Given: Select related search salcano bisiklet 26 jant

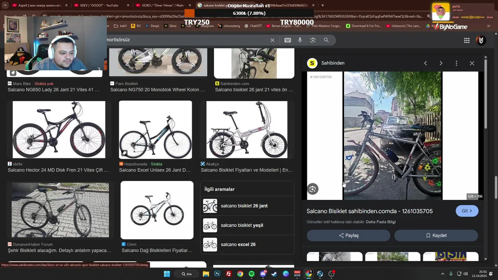Looking at the screenshot, I should click(x=247, y=206).
